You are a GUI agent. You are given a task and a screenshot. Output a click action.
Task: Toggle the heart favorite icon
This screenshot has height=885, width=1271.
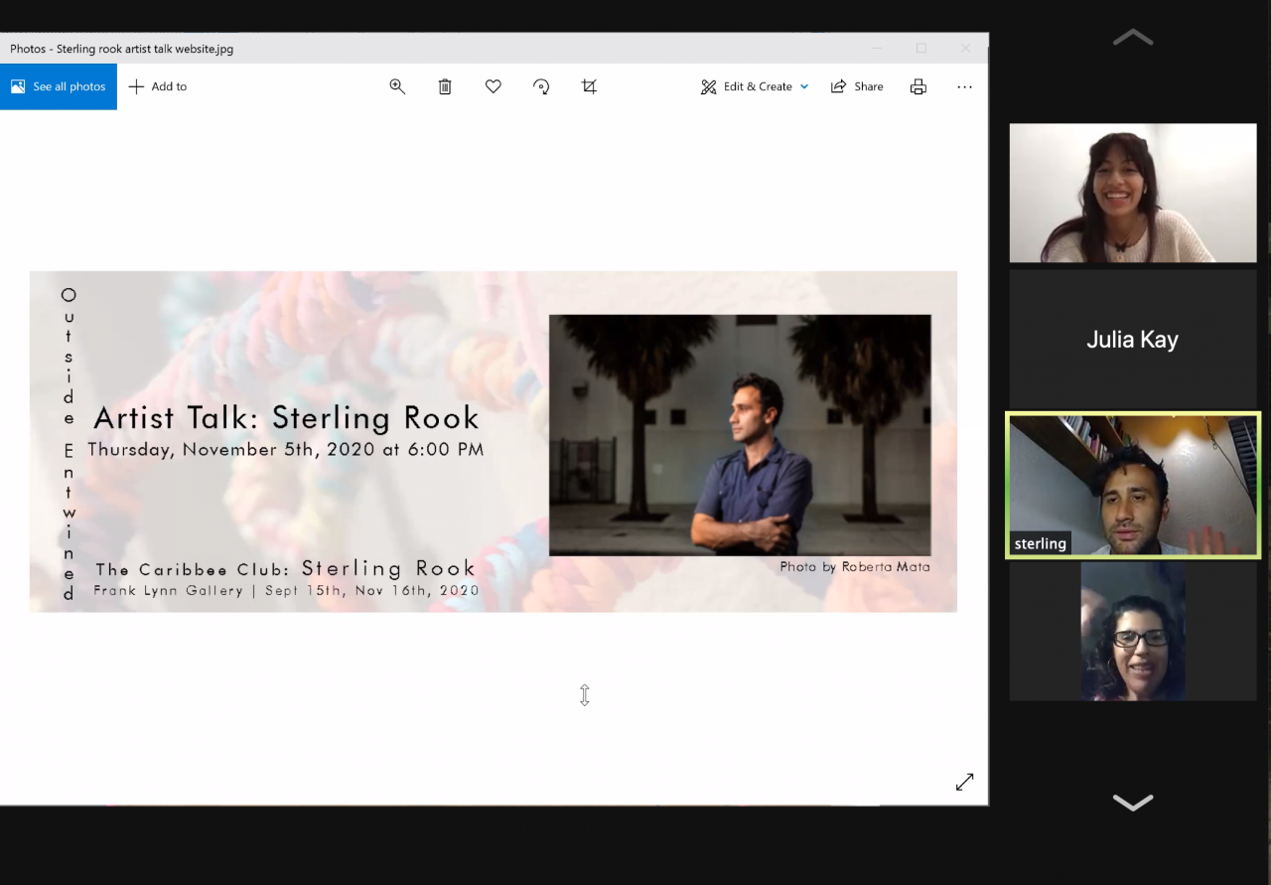point(493,86)
